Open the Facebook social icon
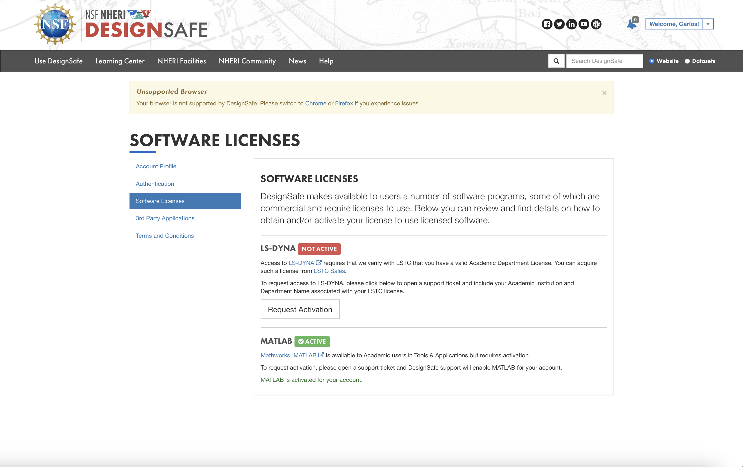The image size is (743, 467). point(547,24)
